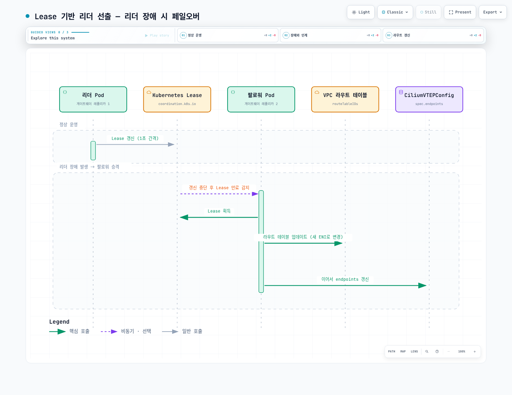Activate the PATH mode
Image resolution: width=512 pixels, height=395 pixels.
(x=392, y=351)
